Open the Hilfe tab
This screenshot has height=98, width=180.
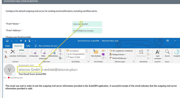(28, 46)
